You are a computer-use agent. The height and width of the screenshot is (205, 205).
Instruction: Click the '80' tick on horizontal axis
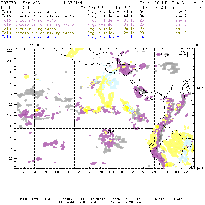click(x=57, y=172)
